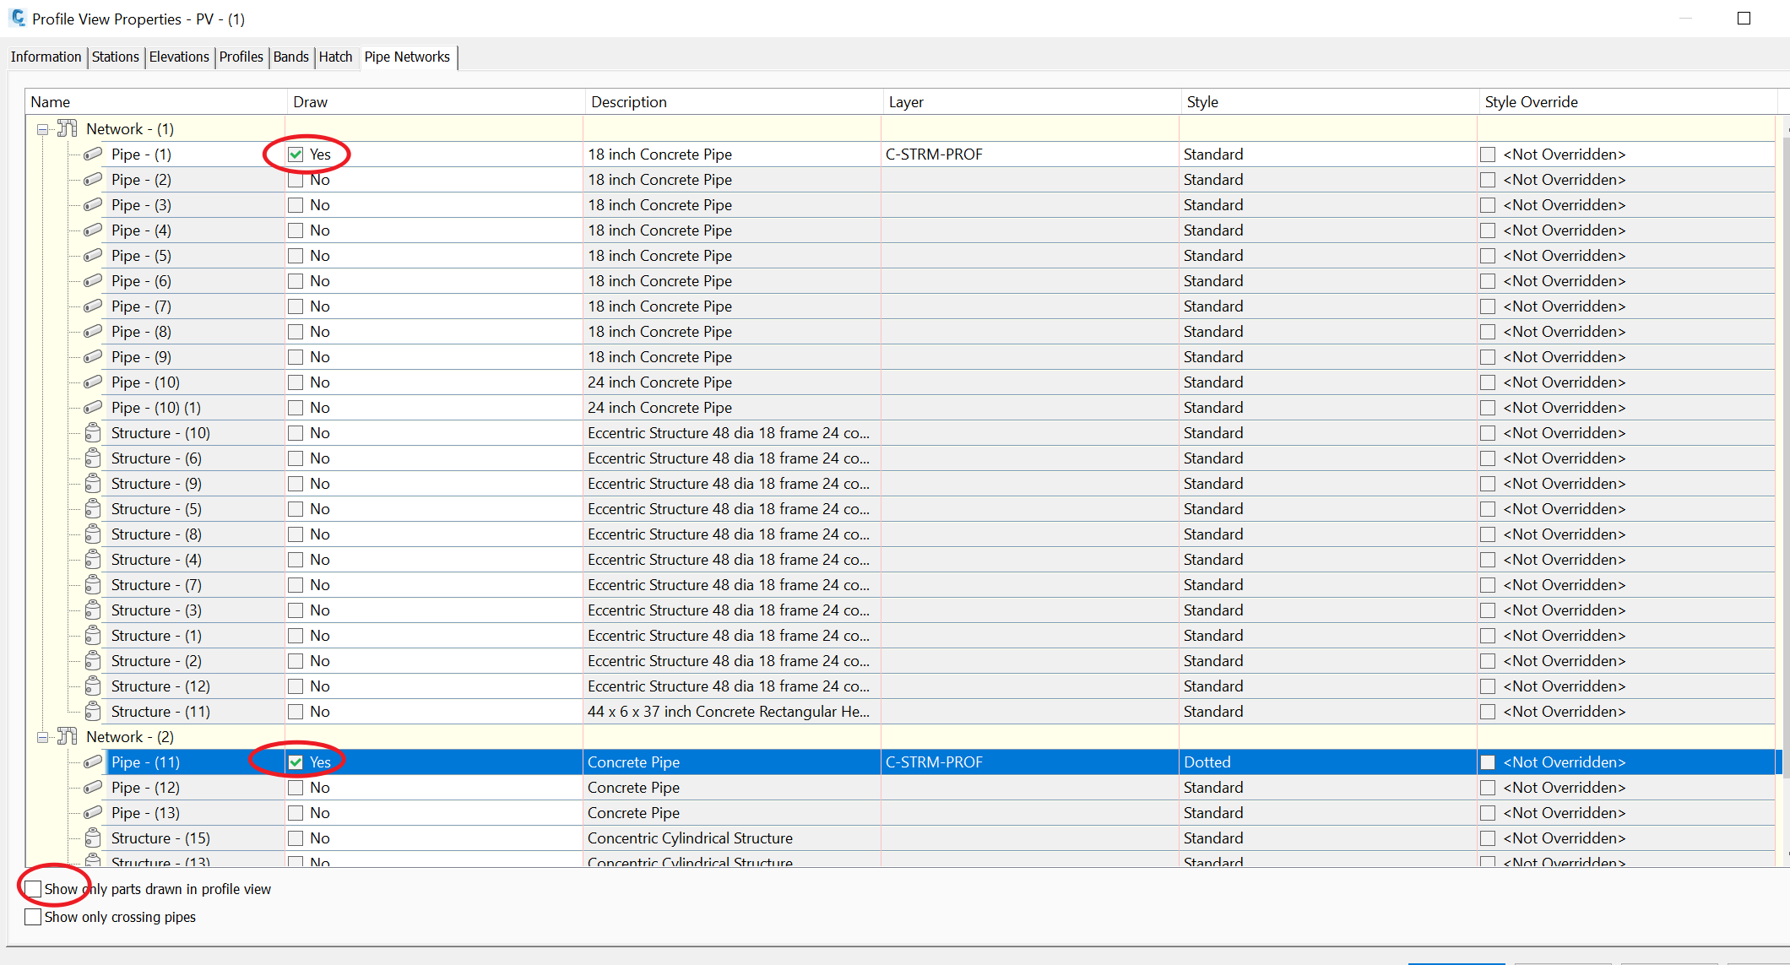Enable Draw for Structure - (10)
1790x965 pixels.
pos(296,433)
